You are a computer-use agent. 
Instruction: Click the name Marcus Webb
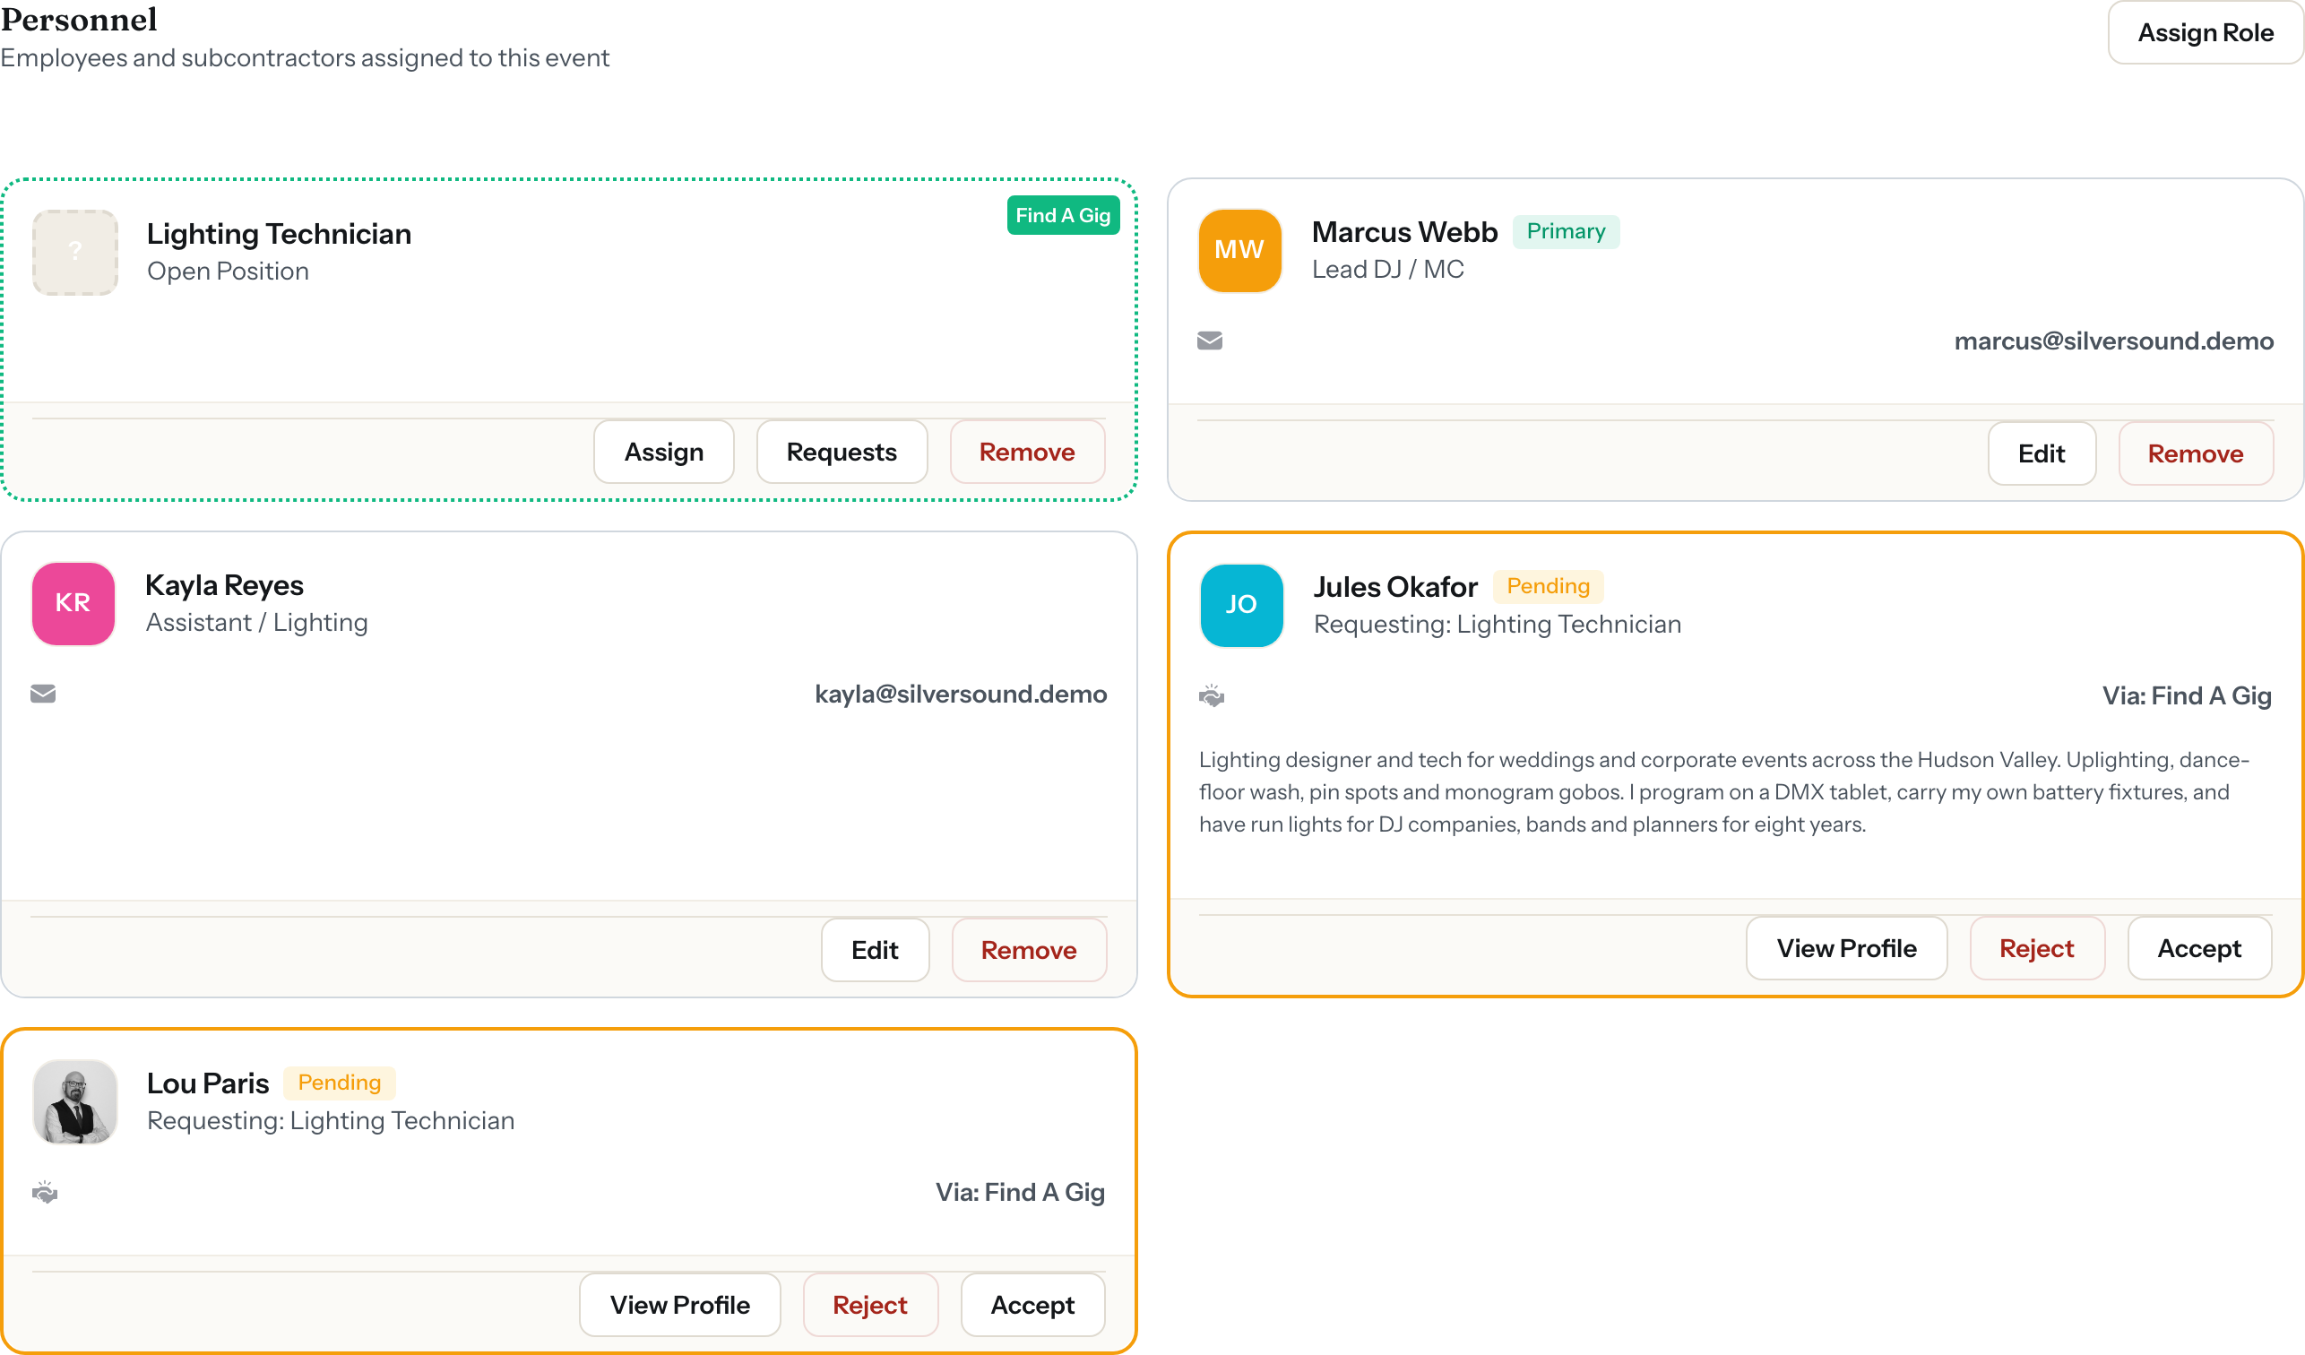1405,232
